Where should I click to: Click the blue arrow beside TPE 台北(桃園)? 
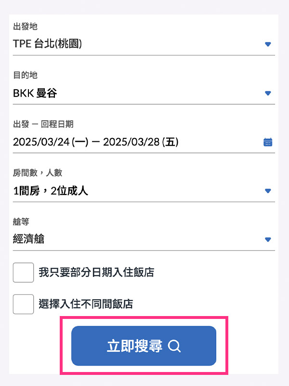pyautogui.click(x=268, y=44)
